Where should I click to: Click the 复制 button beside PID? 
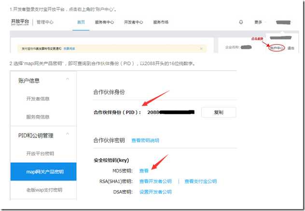tap(219, 112)
